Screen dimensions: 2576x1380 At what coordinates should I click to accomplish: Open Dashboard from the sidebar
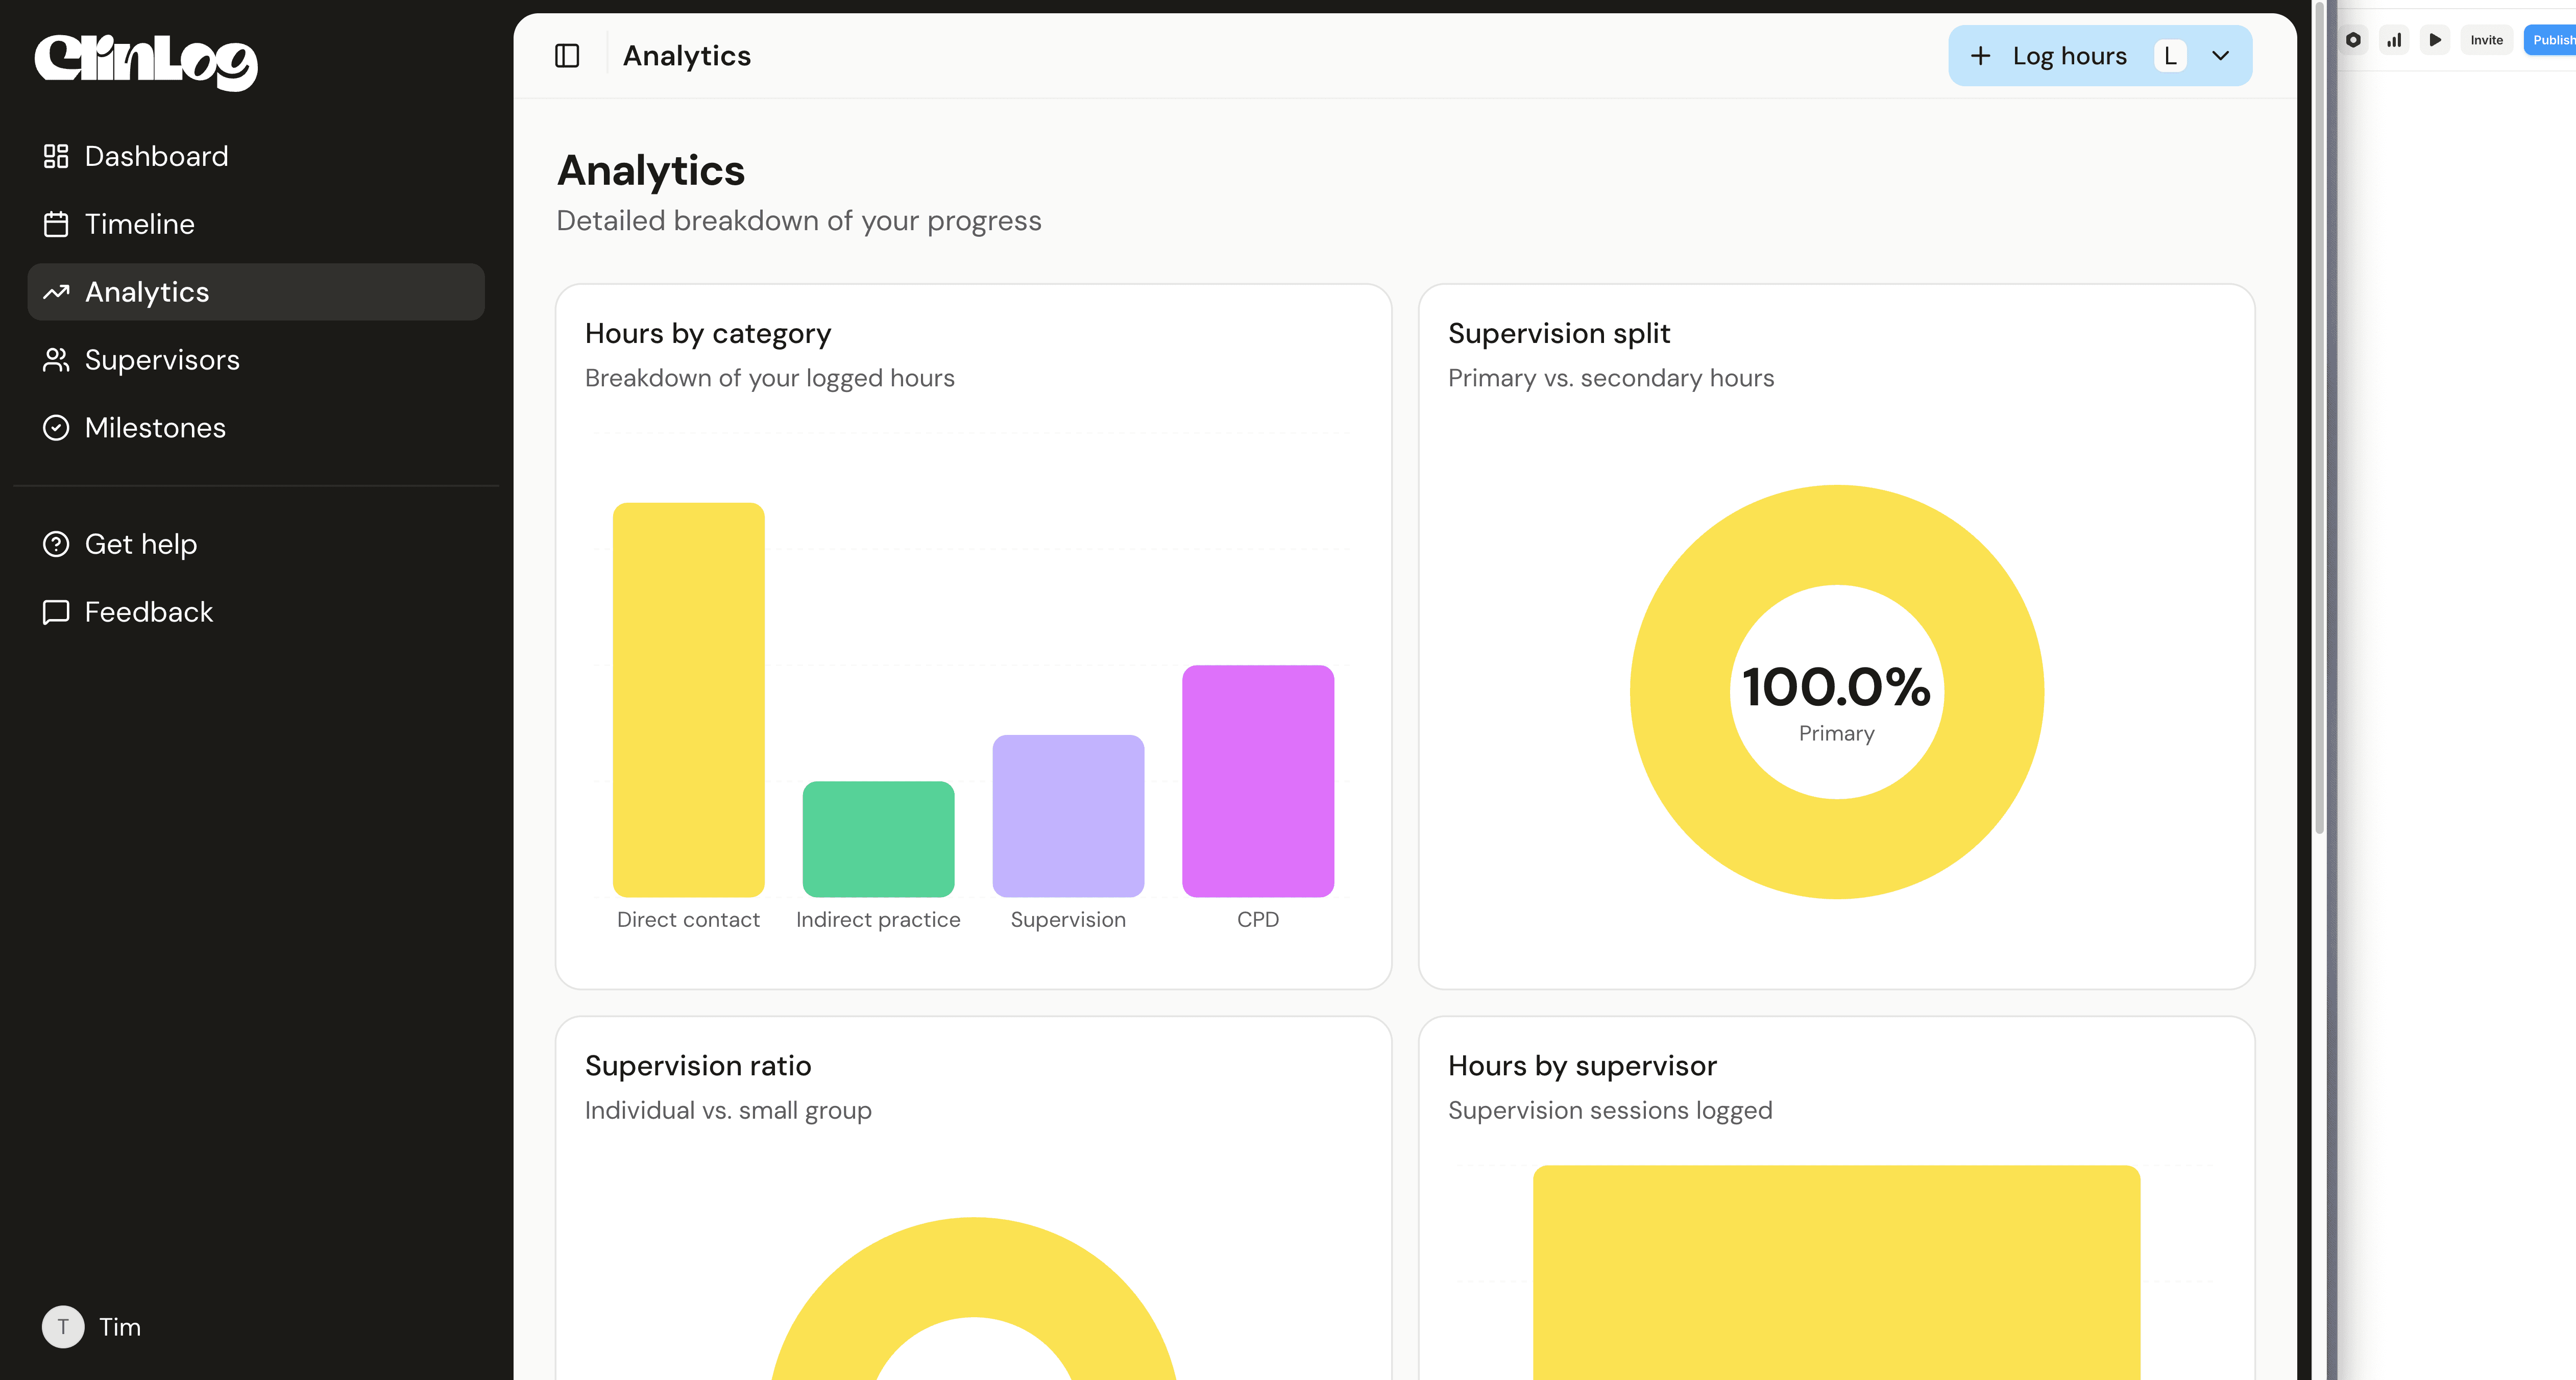[156, 156]
